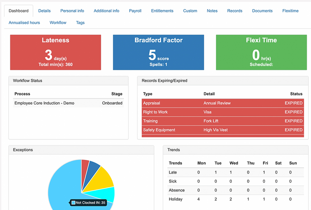Go to the Additional info tab
Viewport: 311px width, 210px height.
click(106, 11)
